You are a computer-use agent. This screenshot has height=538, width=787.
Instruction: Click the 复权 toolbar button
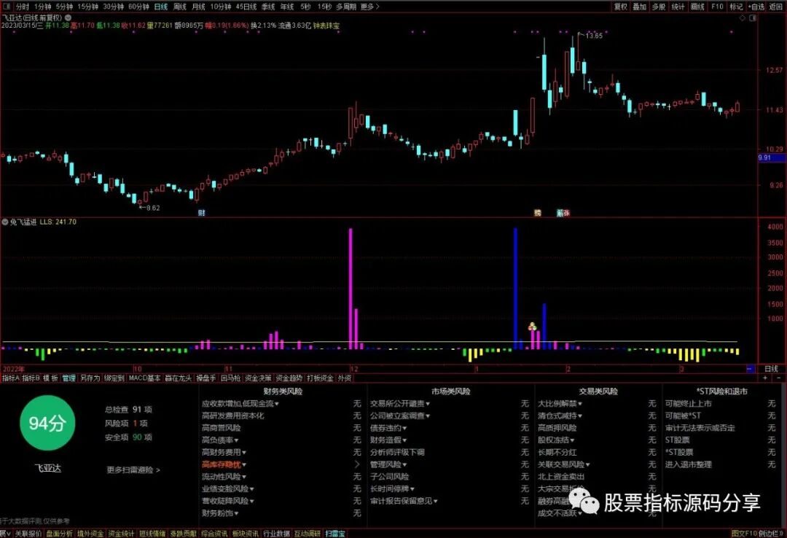click(x=621, y=7)
